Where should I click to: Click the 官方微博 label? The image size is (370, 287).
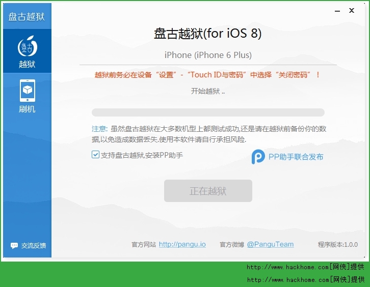(232, 245)
